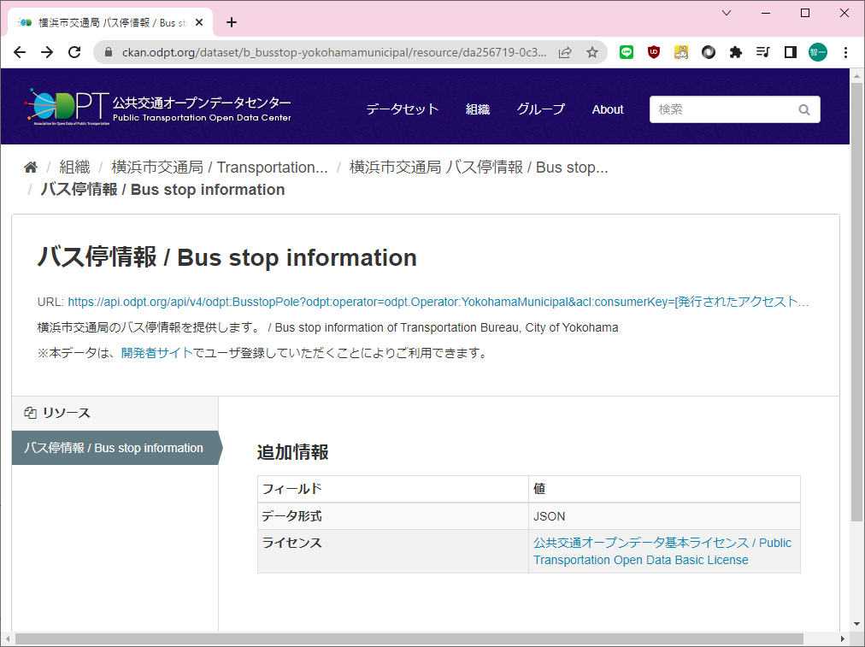The image size is (865, 647).
Task: Open the uBlock Origin extension
Action: click(x=654, y=52)
